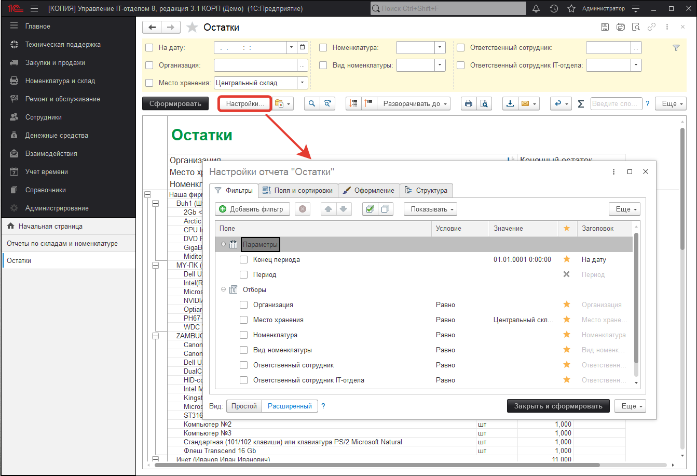This screenshot has width=697, height=476.
Task: Click the magnifier search icon in toolbar
Action: 312,103
